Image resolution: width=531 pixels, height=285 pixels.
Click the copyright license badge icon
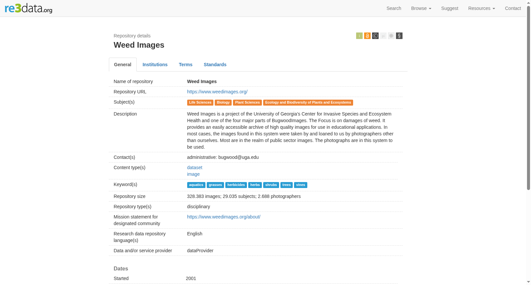(375, 36)
